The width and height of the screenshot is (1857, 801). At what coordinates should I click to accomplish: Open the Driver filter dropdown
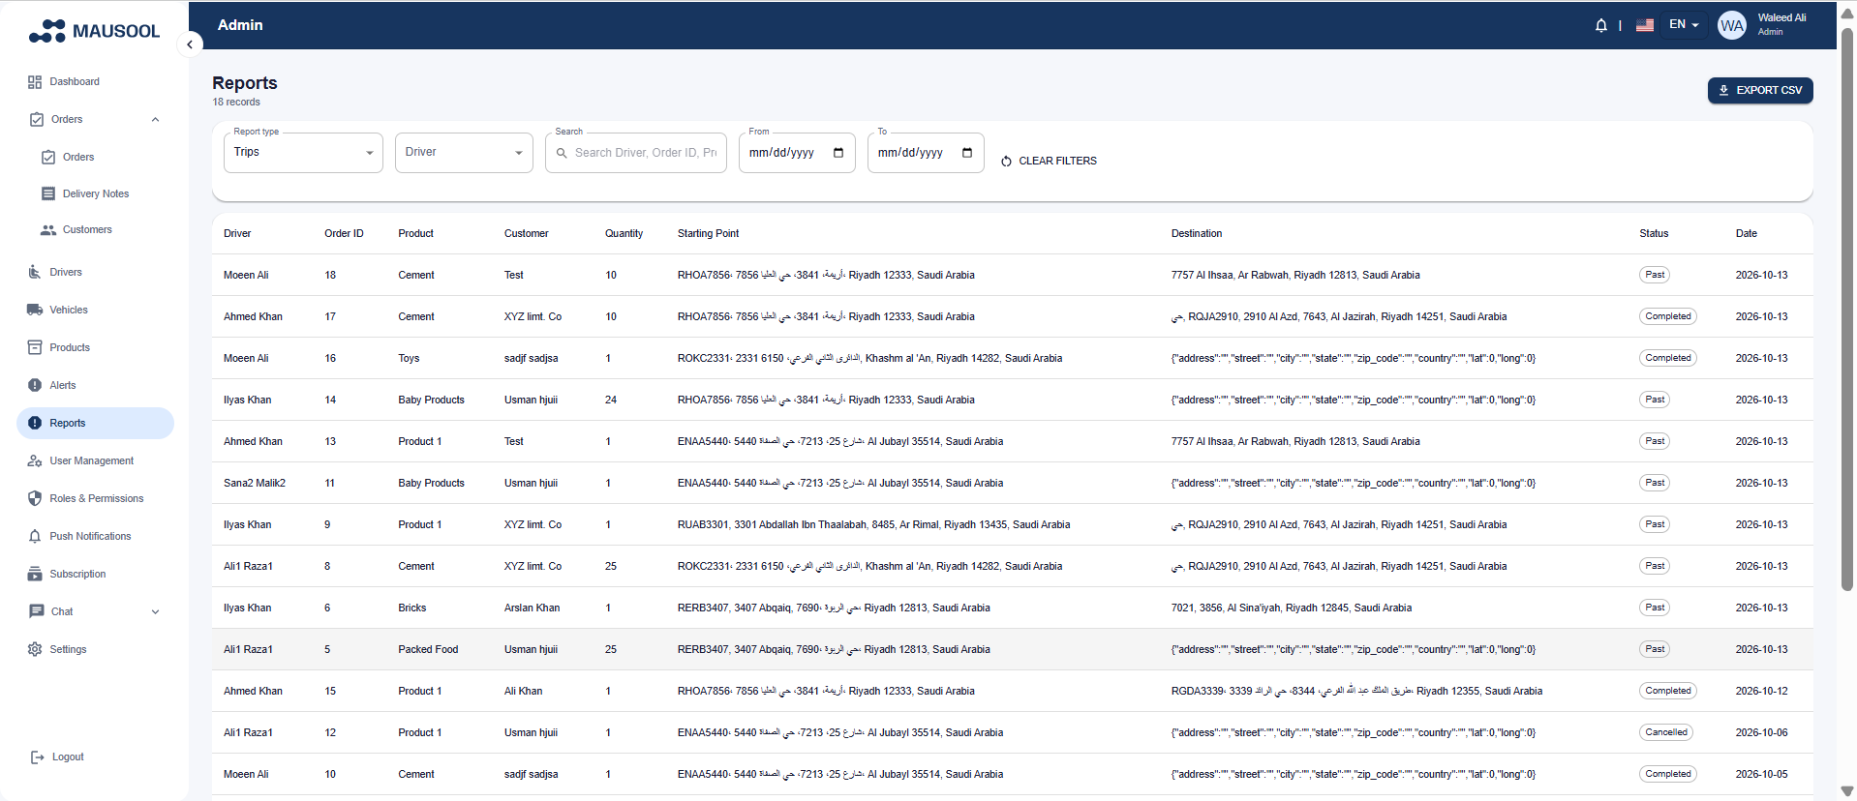click(x=464, y=153)
